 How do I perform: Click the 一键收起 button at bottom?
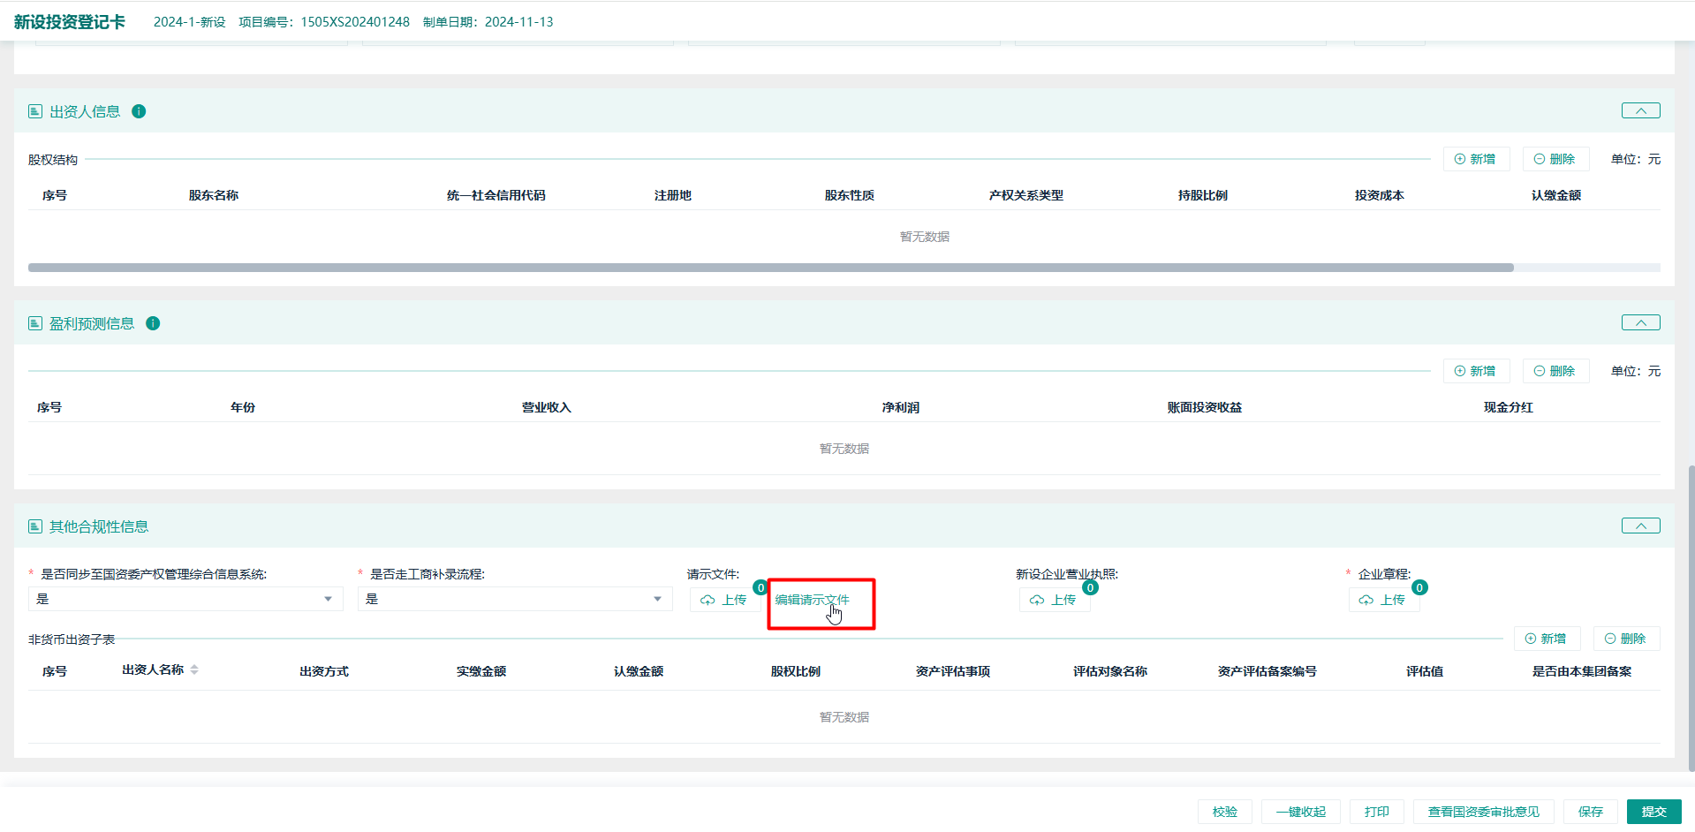click(x=1302, y=812)
